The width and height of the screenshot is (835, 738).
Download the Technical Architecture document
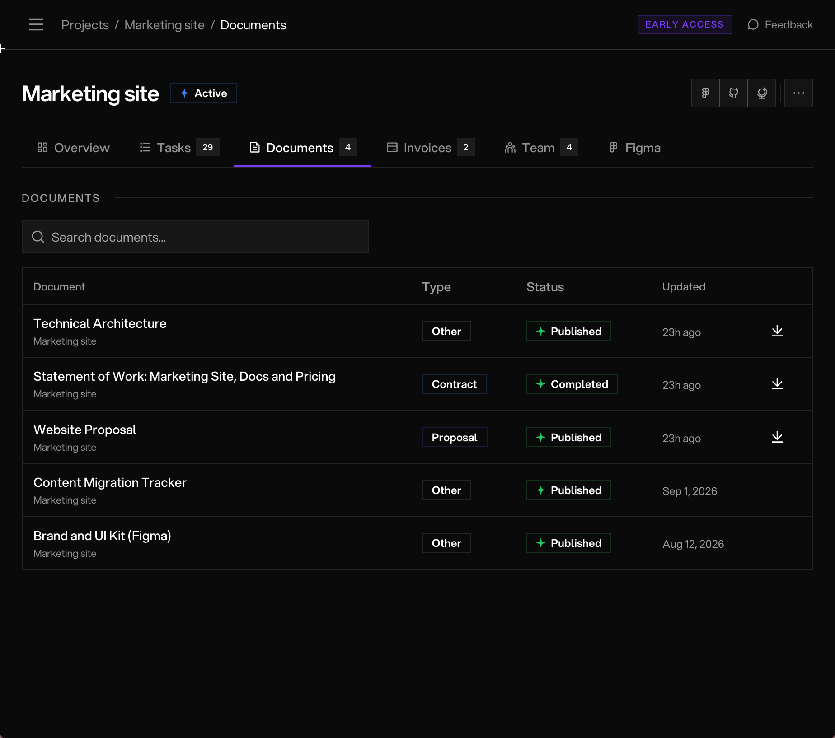click(777, 331)
